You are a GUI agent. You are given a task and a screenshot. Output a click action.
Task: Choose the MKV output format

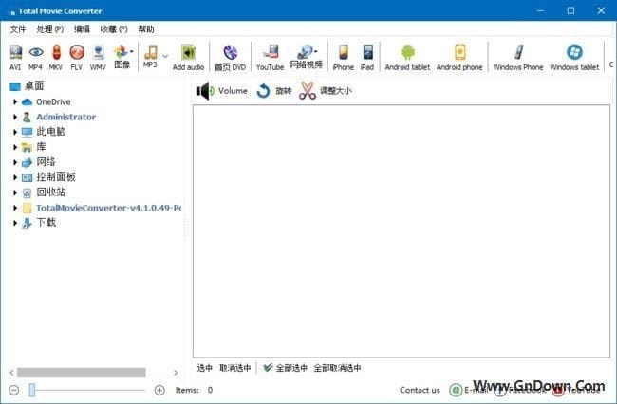pos(56,58)
